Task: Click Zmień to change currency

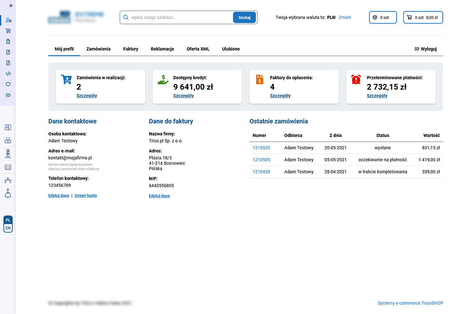Action: tap(344, 18)
